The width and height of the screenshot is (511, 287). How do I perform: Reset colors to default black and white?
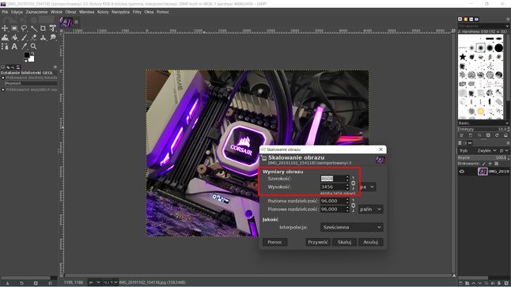pyautogui.click(x=26, y=61)
